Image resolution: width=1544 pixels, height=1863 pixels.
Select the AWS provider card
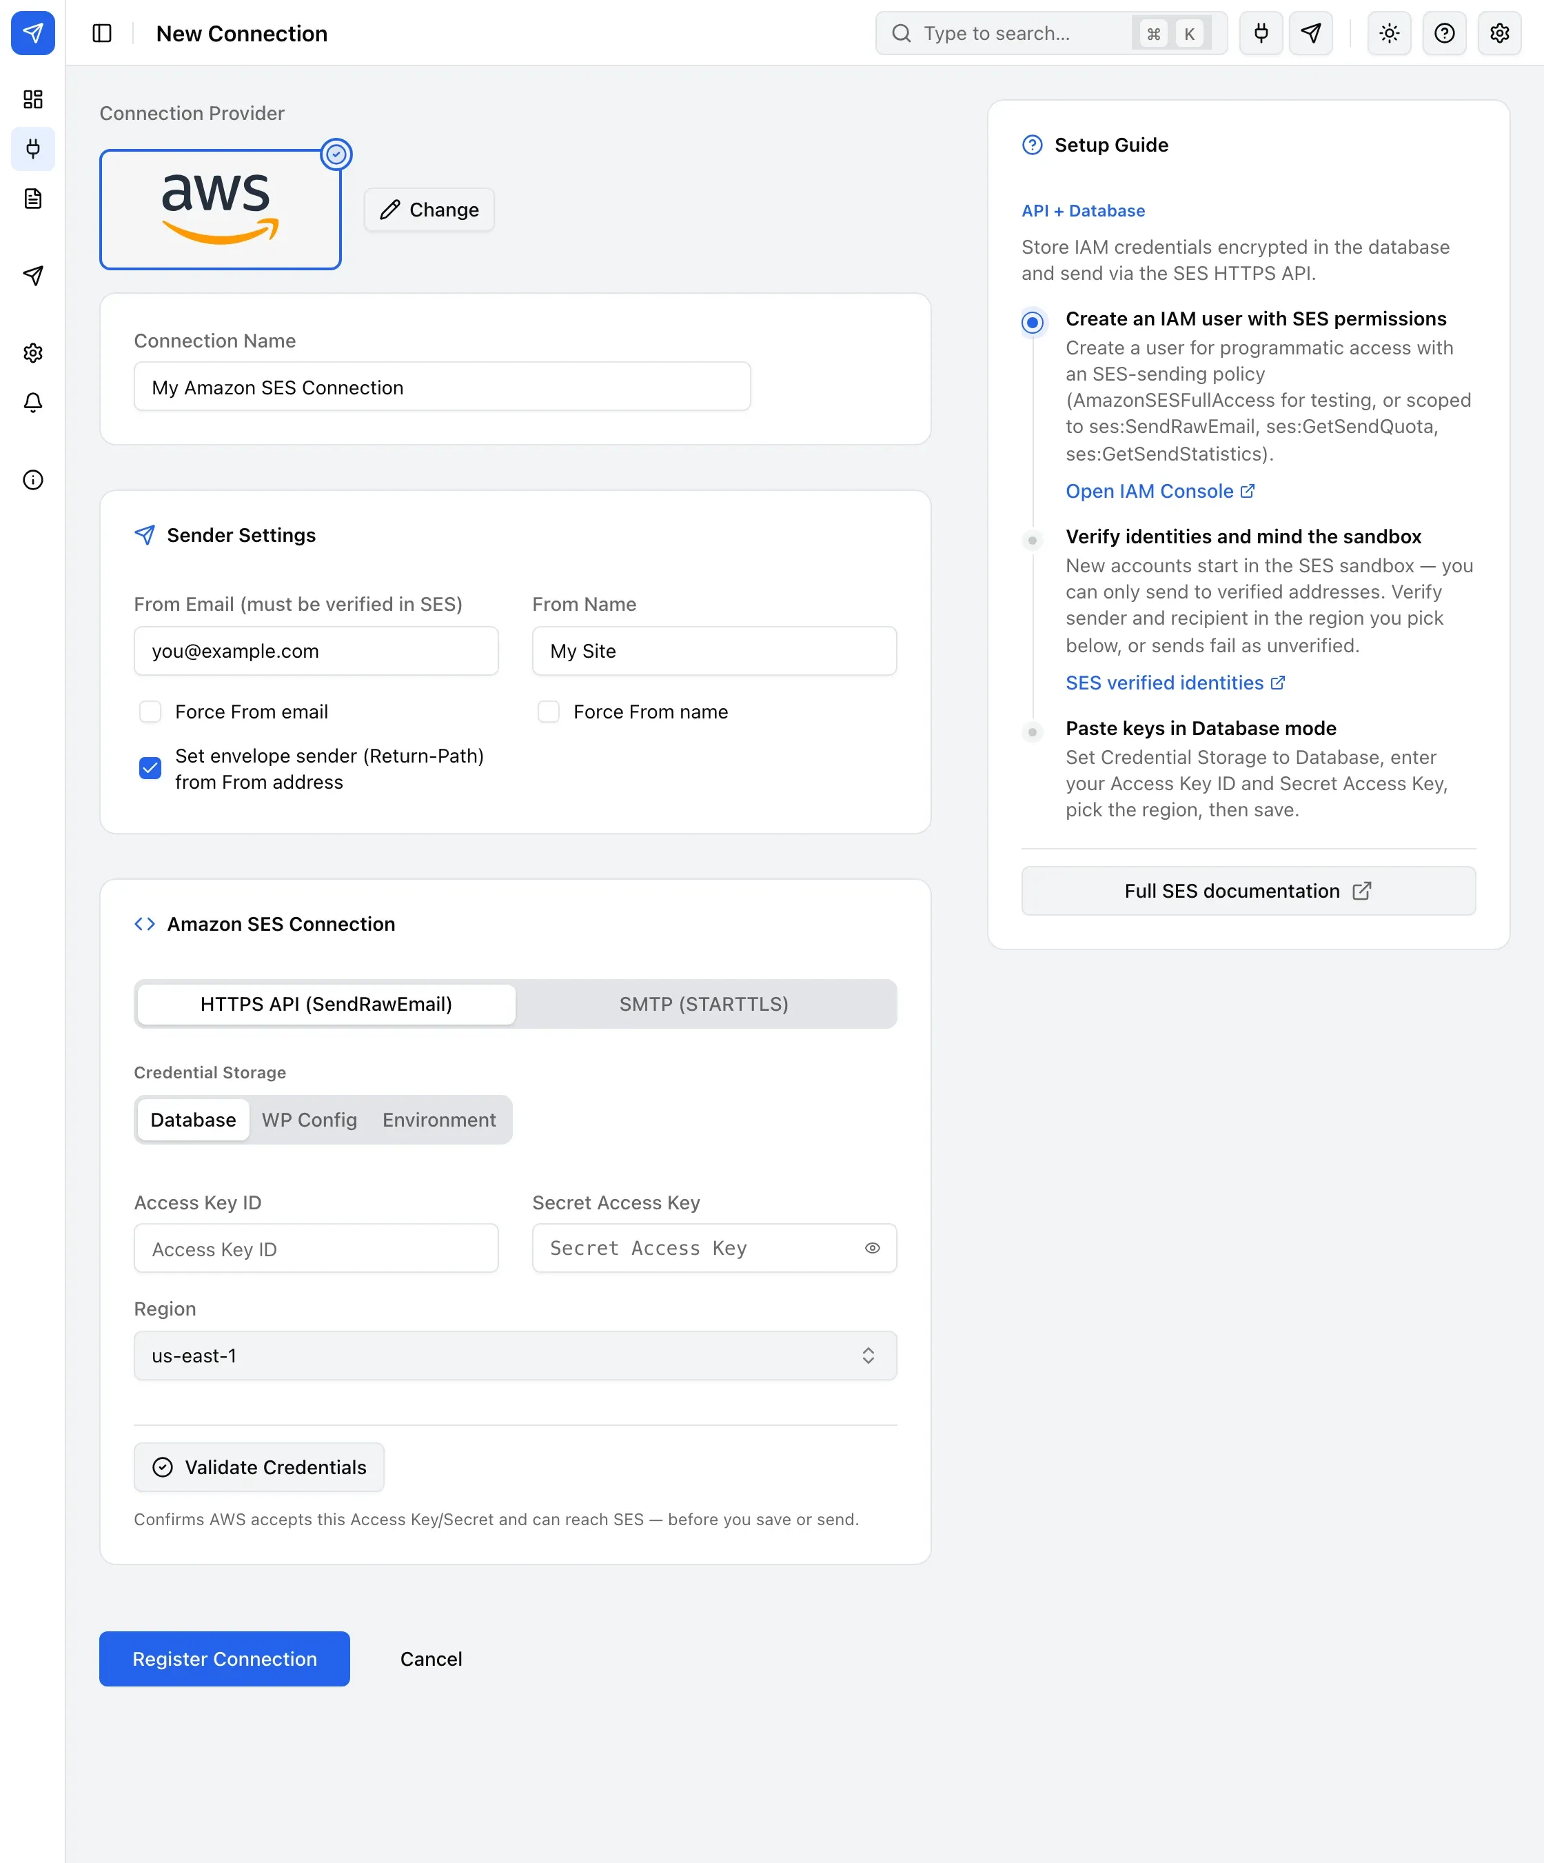(220, 210)
